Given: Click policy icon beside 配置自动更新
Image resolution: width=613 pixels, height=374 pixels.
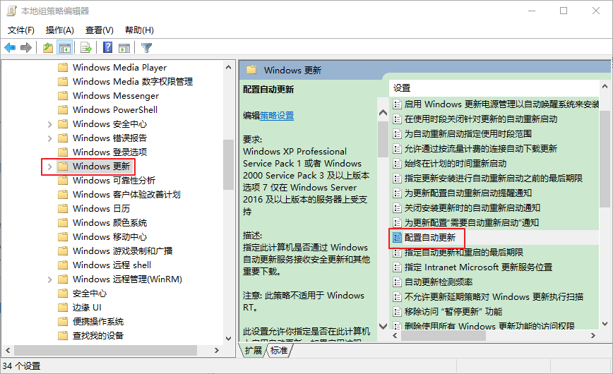Looking at the screenshot, I should click(x=397, y=237).
